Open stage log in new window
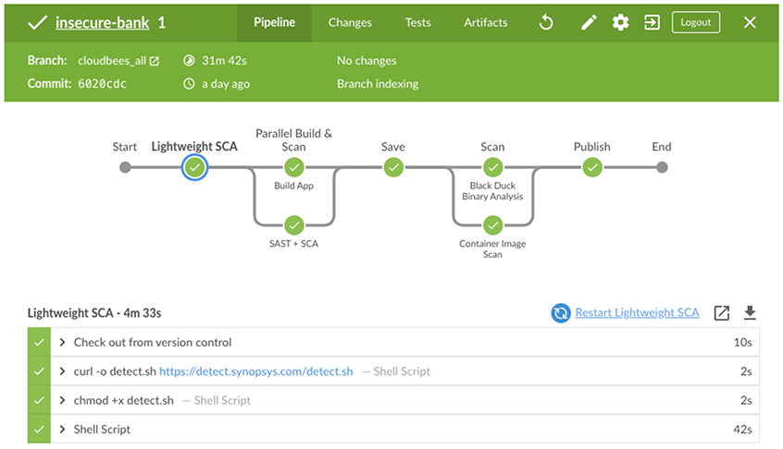The image size is (783, 449). [x=722, y=313]
